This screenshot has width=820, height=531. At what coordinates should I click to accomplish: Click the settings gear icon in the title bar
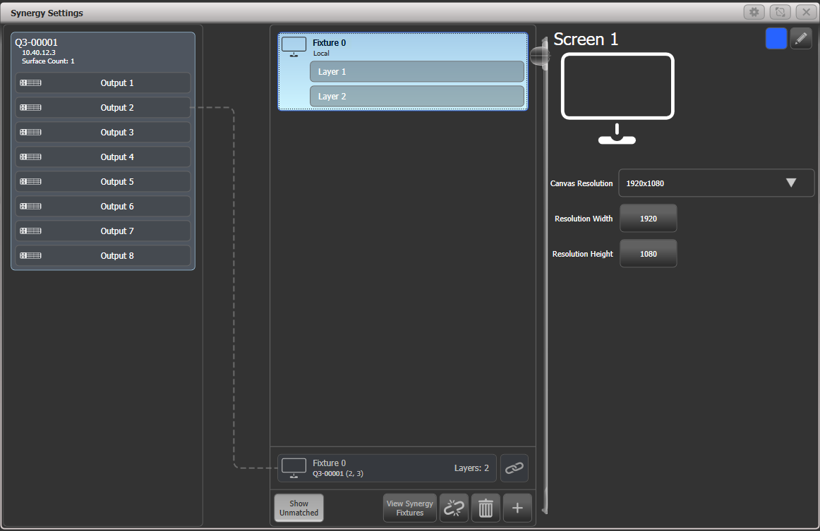point(754,12)
